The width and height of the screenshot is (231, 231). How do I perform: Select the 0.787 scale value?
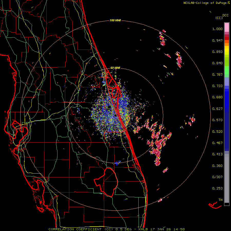coord(217,74)
